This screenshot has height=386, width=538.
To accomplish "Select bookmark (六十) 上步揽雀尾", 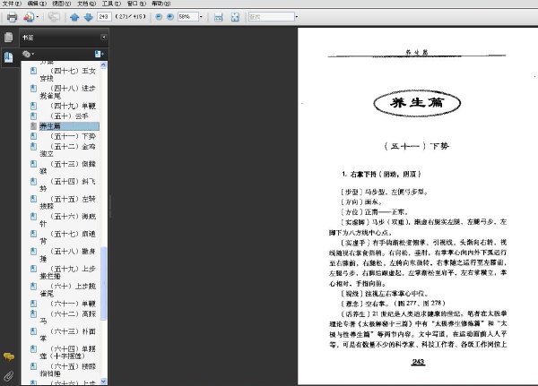I will (67, 289).
